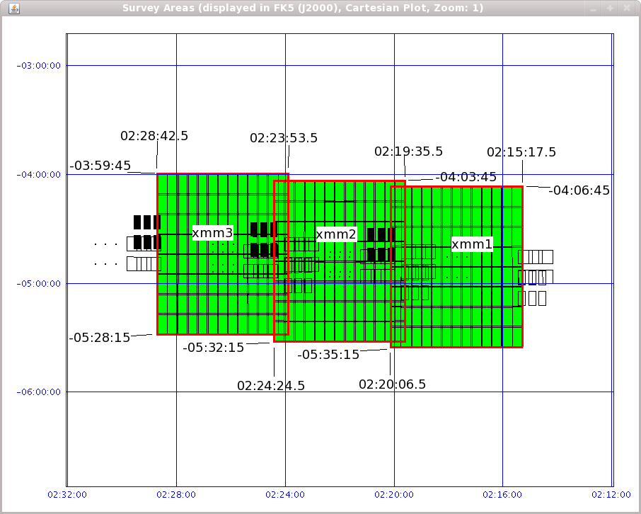Click the -04:06:45 declination annotation
The height and width of the screenshot is (514, 641).
pos(579,190)
